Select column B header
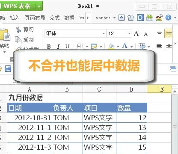Screen dimensions: 178x154 click(67, 89)
